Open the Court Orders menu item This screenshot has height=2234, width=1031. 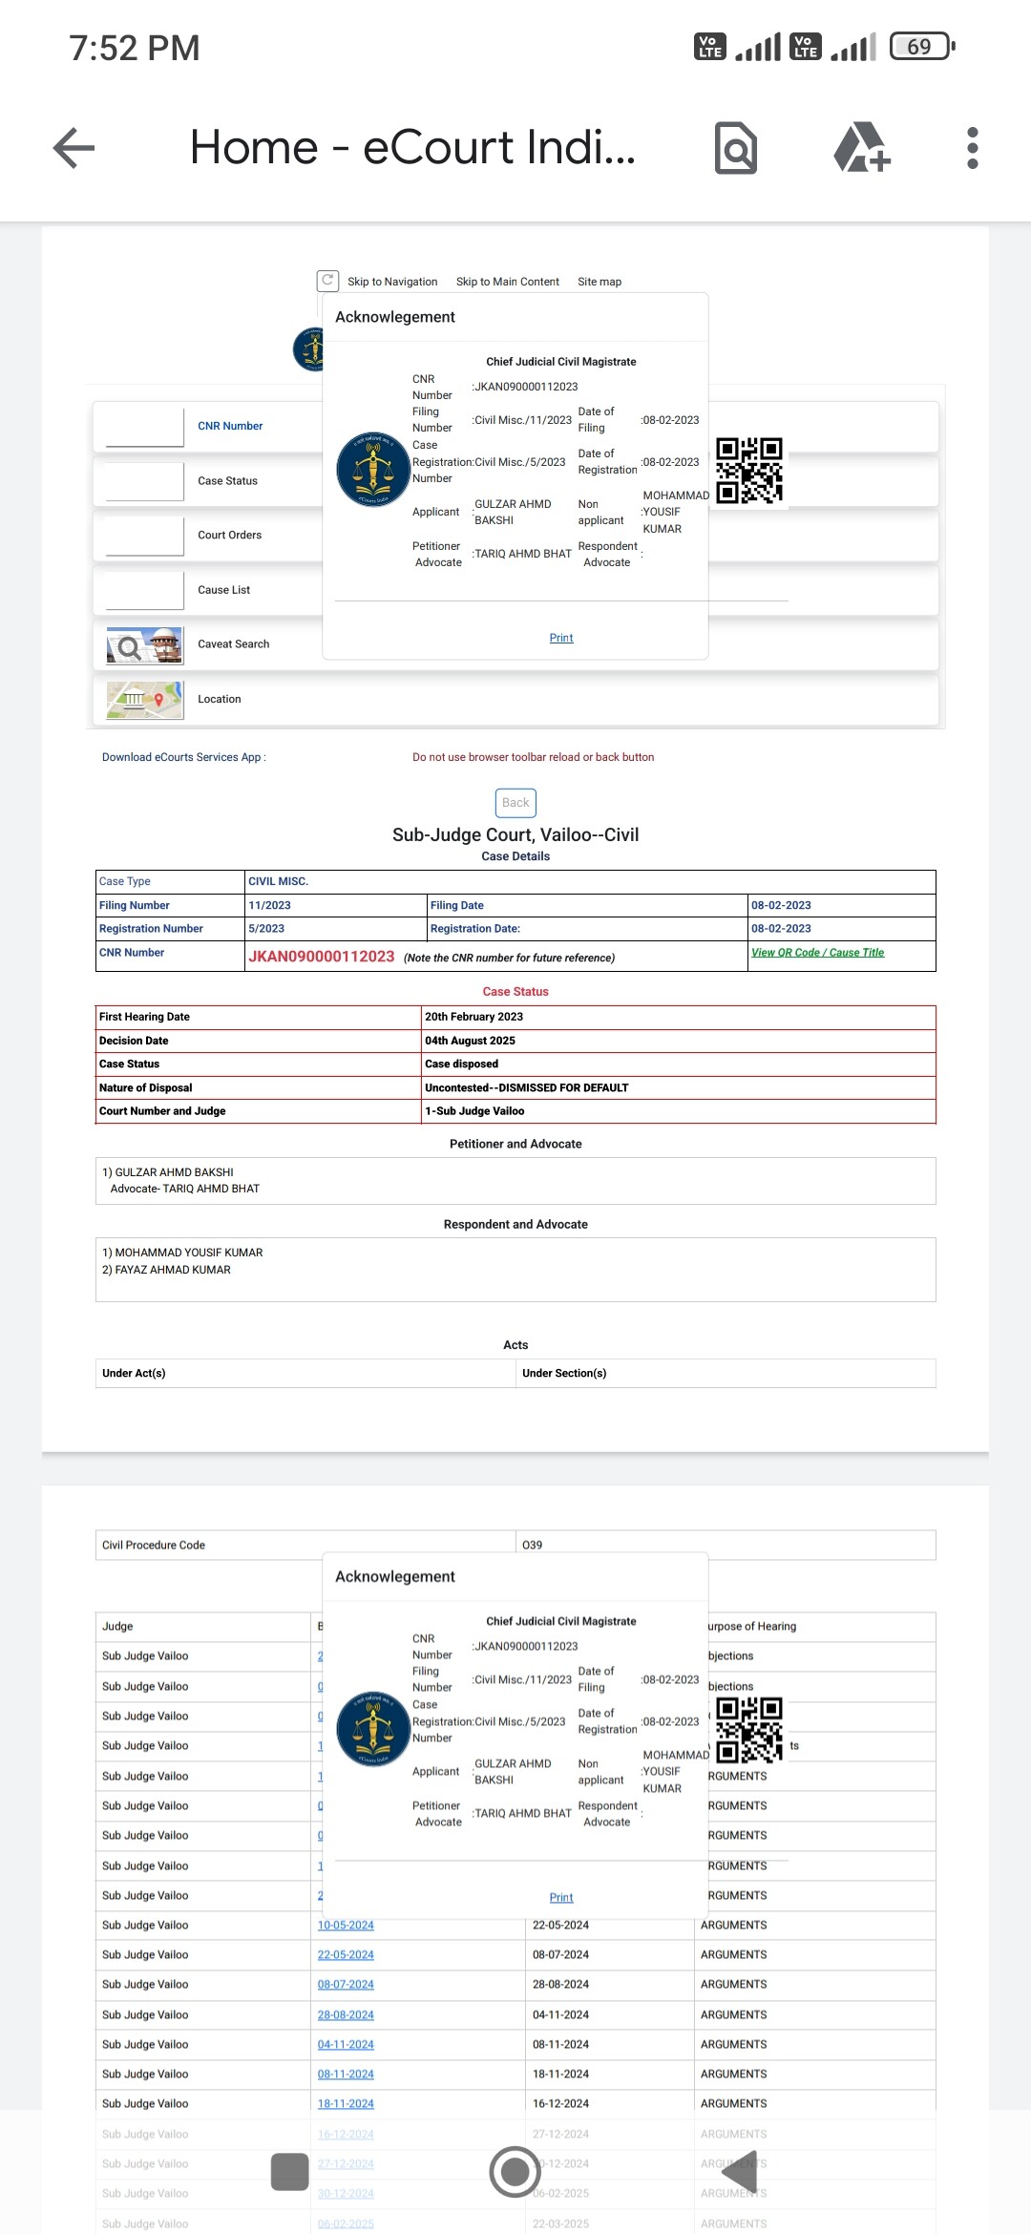point(229,536)
